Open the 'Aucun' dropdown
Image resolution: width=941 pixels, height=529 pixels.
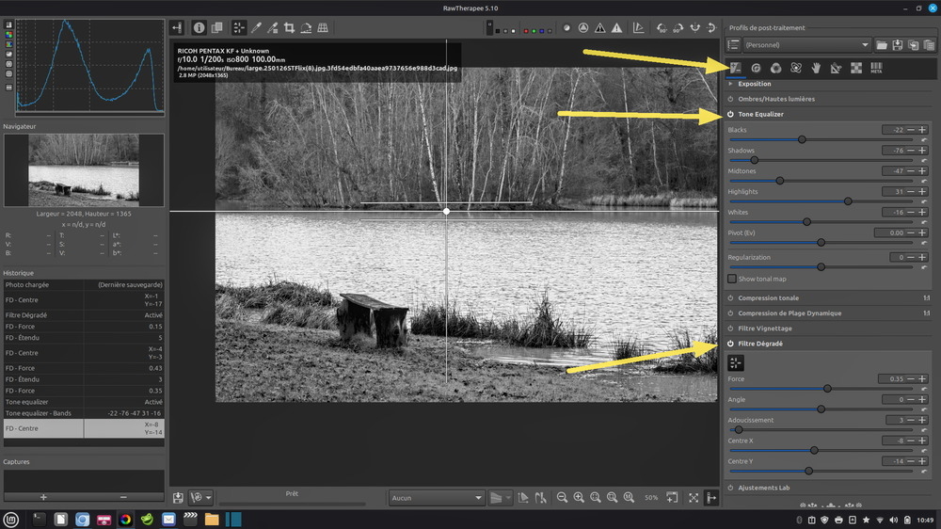[437, 498]
